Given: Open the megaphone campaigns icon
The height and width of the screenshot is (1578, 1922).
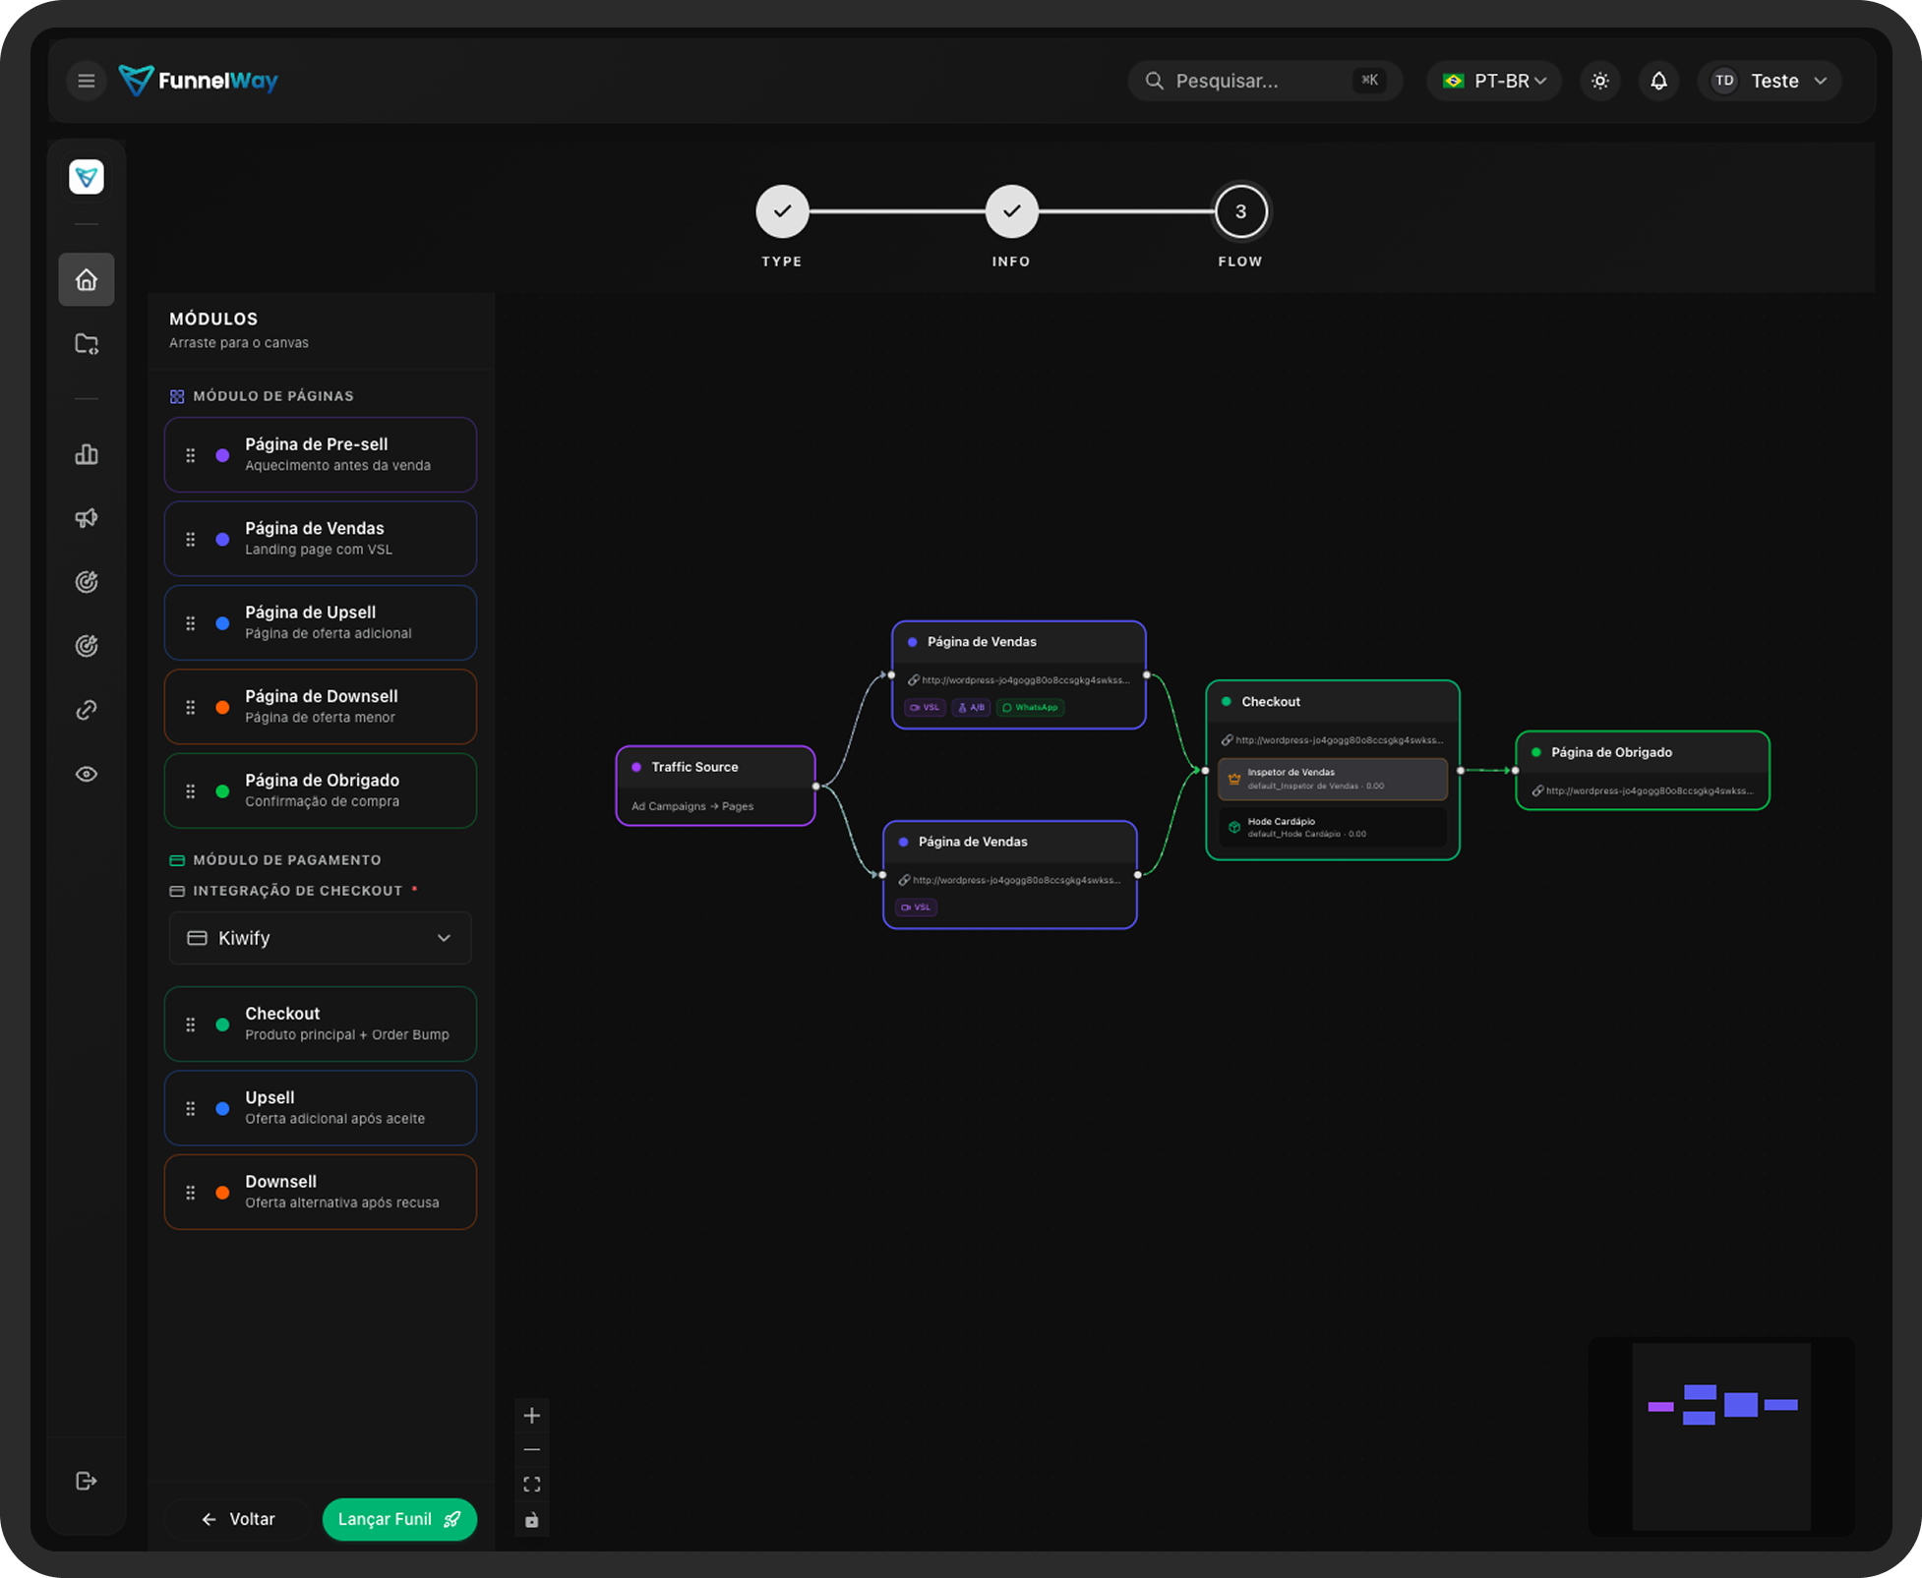Looking at the screenshot, I should [x=87, y=518].
